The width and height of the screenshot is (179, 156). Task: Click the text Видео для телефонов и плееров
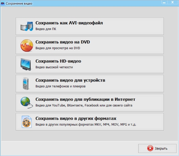click(60, 86)
